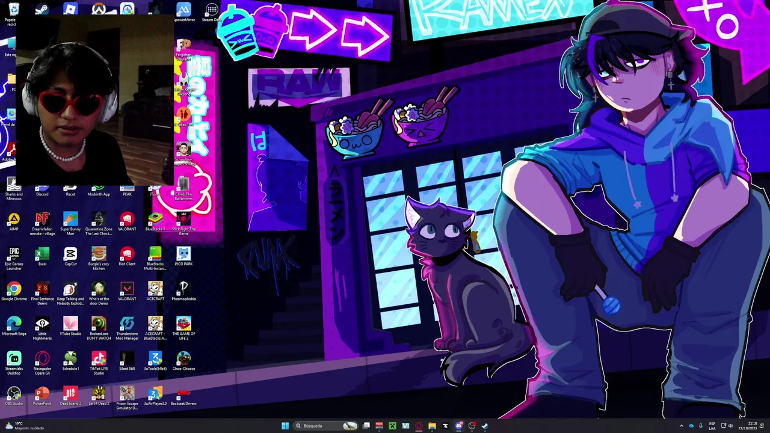Open the VTube Studio app
The width and height of the screenshot is (770, 433).
pyautogui.click(x=70, y=326)
